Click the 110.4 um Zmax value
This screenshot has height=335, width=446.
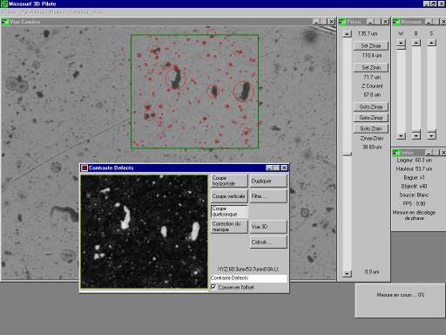[x=372, y=55]
